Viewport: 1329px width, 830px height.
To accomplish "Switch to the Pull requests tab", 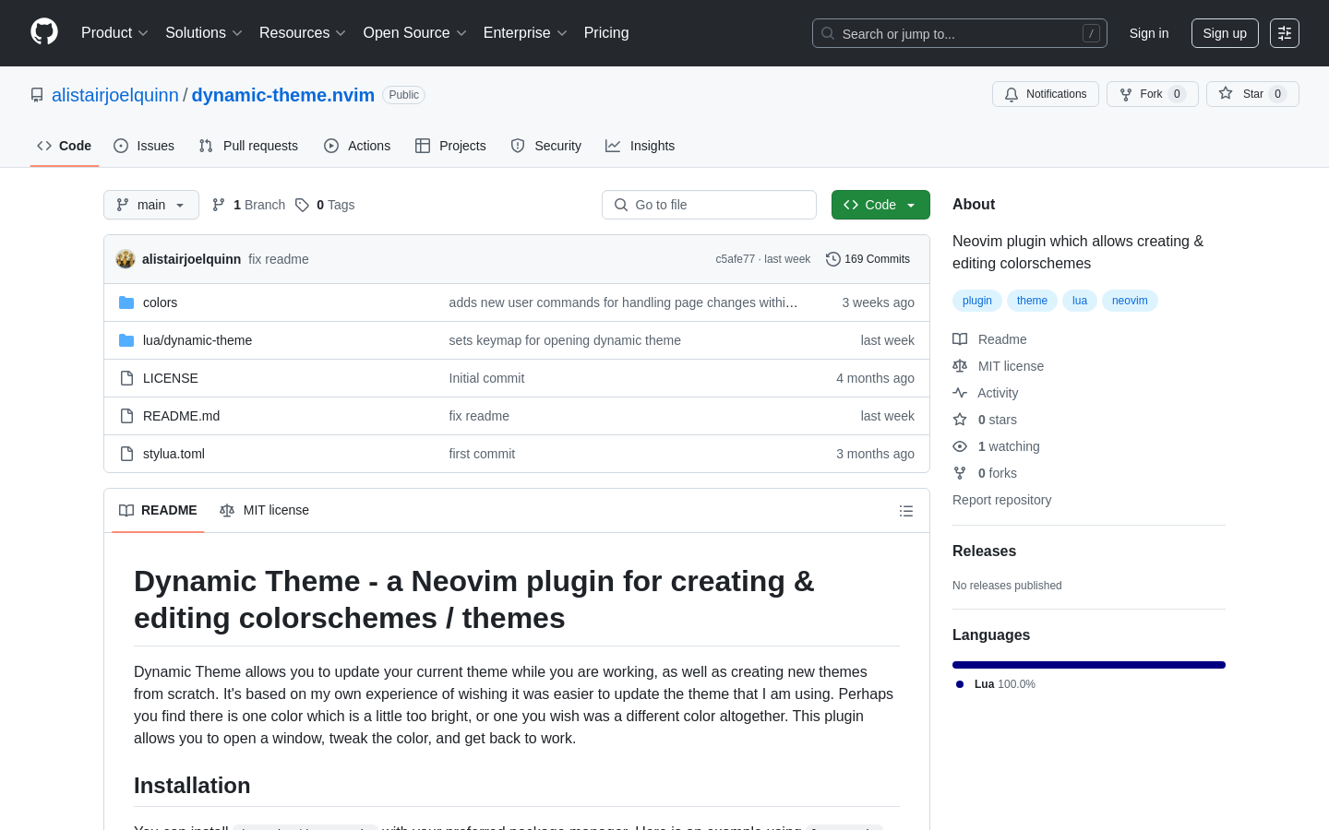I will pyautogui.click(x=248, y=146).
